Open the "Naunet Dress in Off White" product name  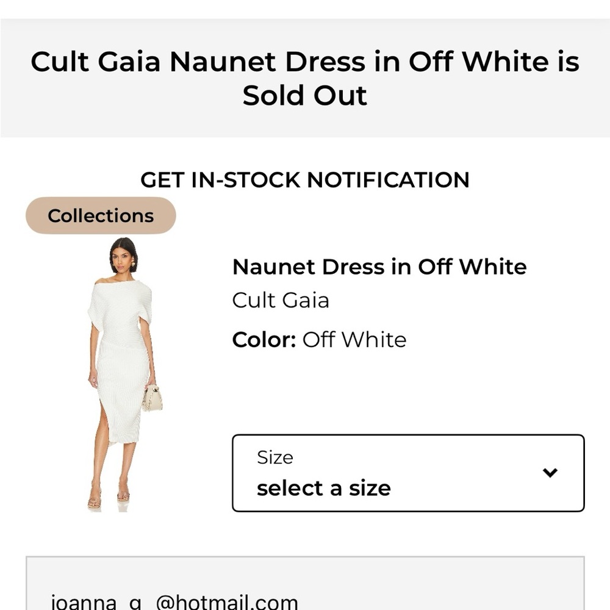click(x=379, y=266)
